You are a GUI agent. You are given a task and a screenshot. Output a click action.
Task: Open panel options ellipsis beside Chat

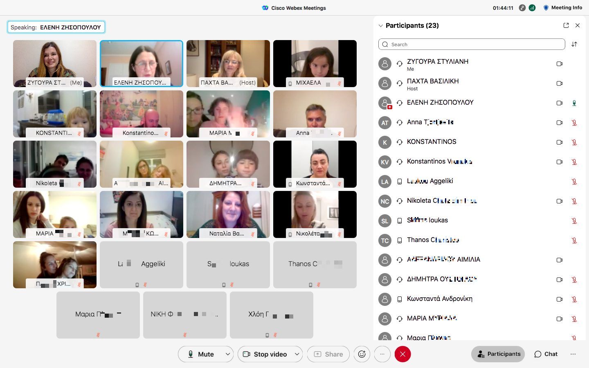tap(573, 354)
